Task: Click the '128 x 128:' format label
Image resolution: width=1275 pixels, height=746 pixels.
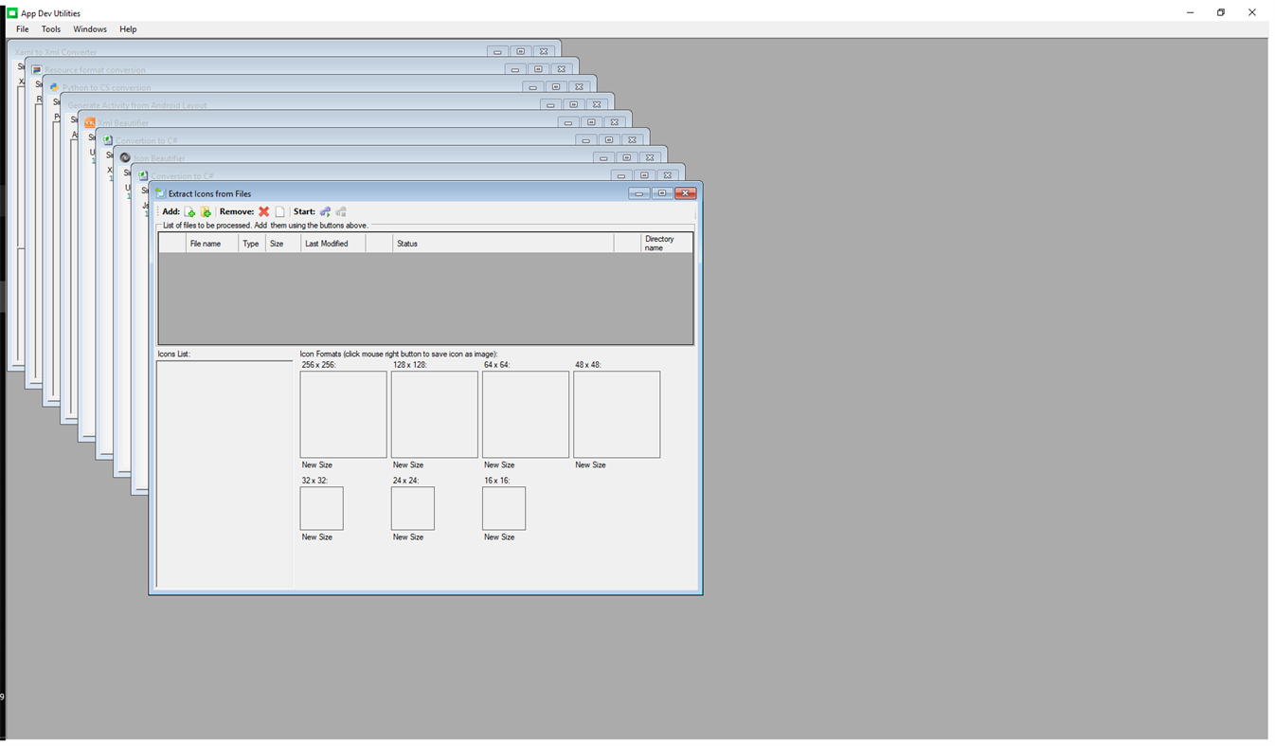Action: tap(409, 364)
